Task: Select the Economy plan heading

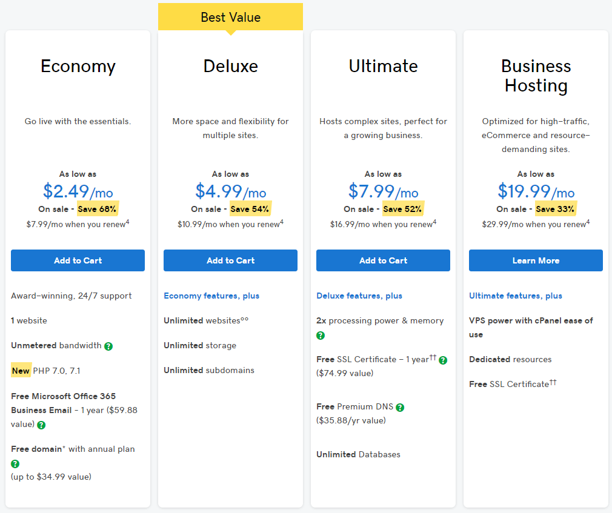Action: click(78, 66)
